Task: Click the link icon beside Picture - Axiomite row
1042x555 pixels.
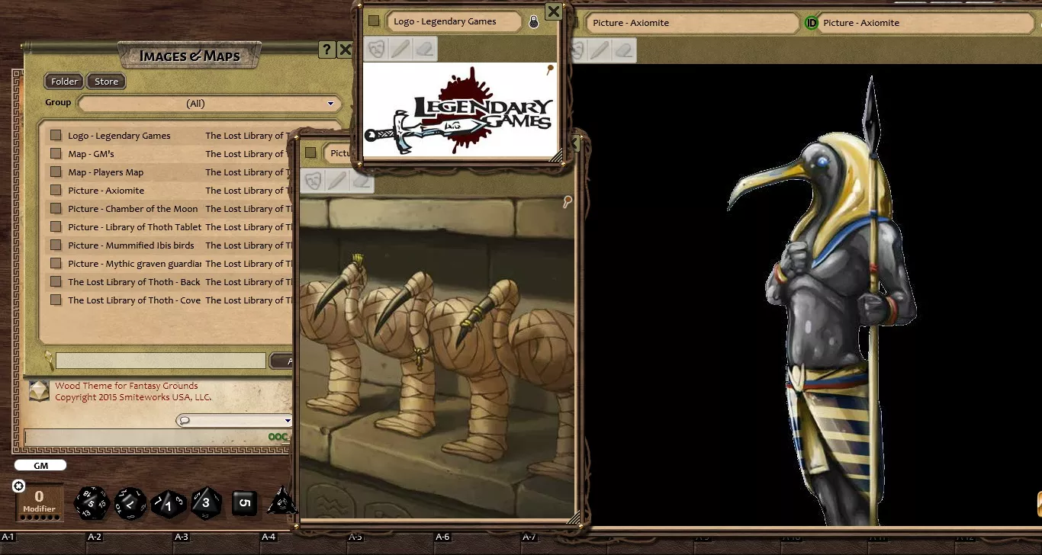Action: coord(56,191)
